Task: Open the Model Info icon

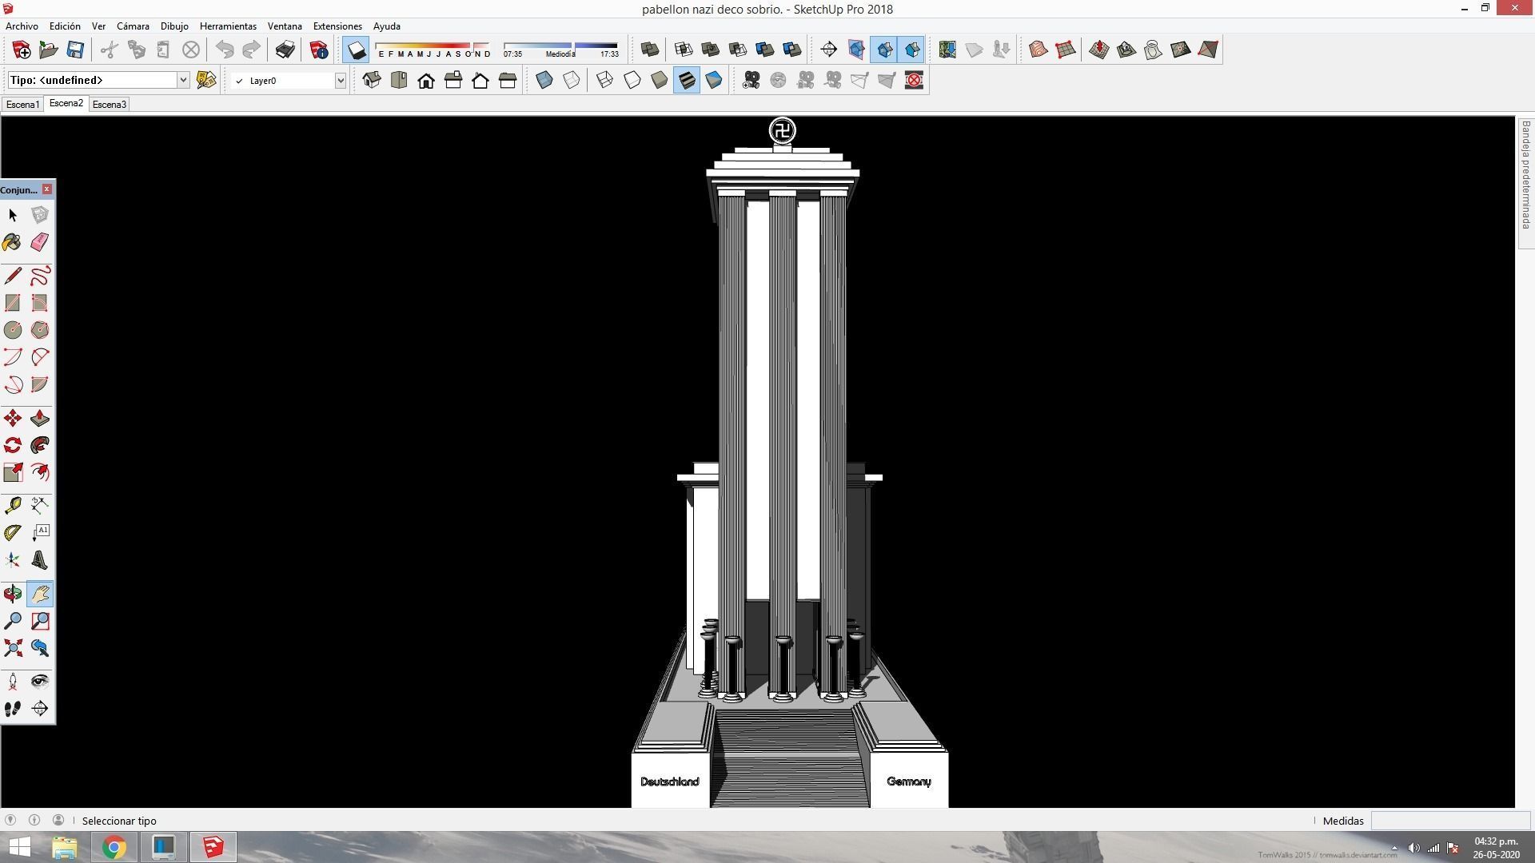Action: point(319,50)
